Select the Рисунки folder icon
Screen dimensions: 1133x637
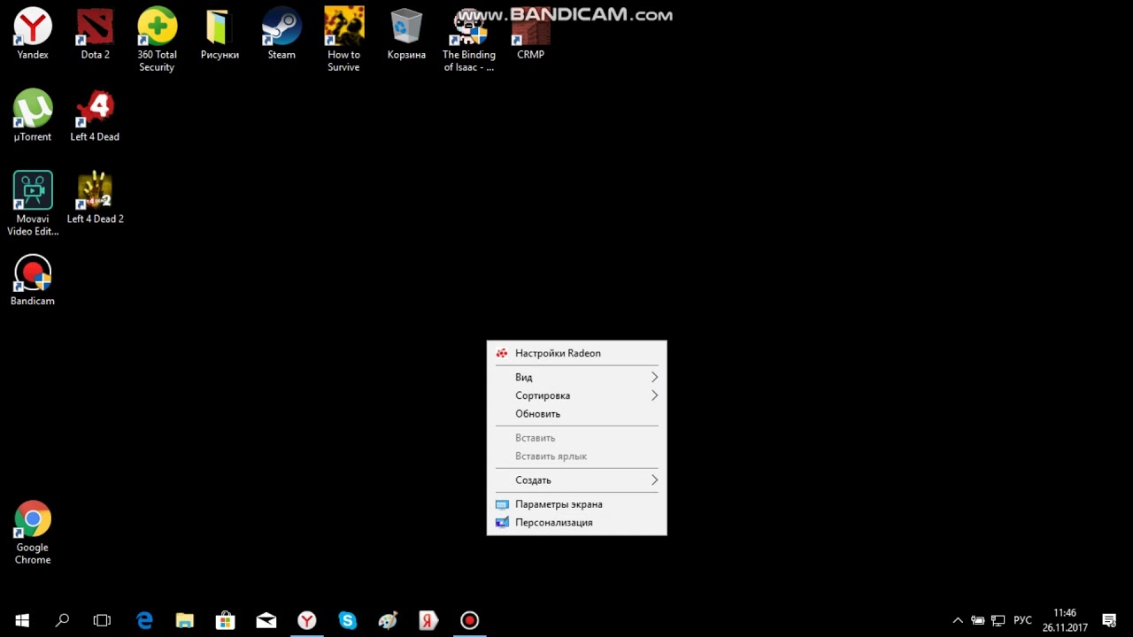pos(220,35)
